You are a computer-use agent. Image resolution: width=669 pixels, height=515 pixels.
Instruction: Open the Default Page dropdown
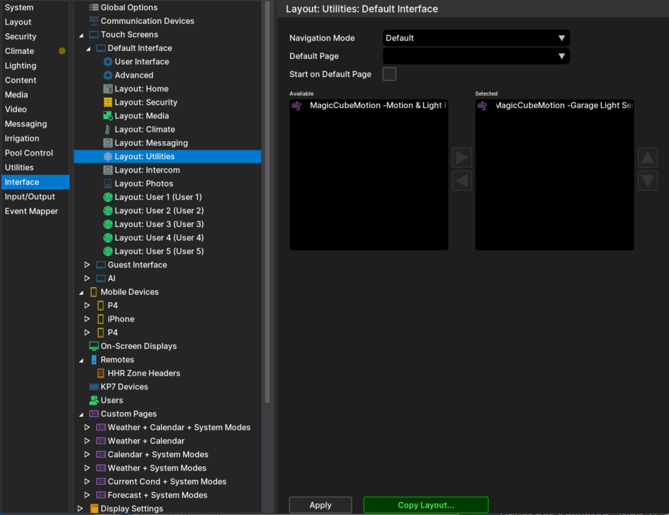476,56
